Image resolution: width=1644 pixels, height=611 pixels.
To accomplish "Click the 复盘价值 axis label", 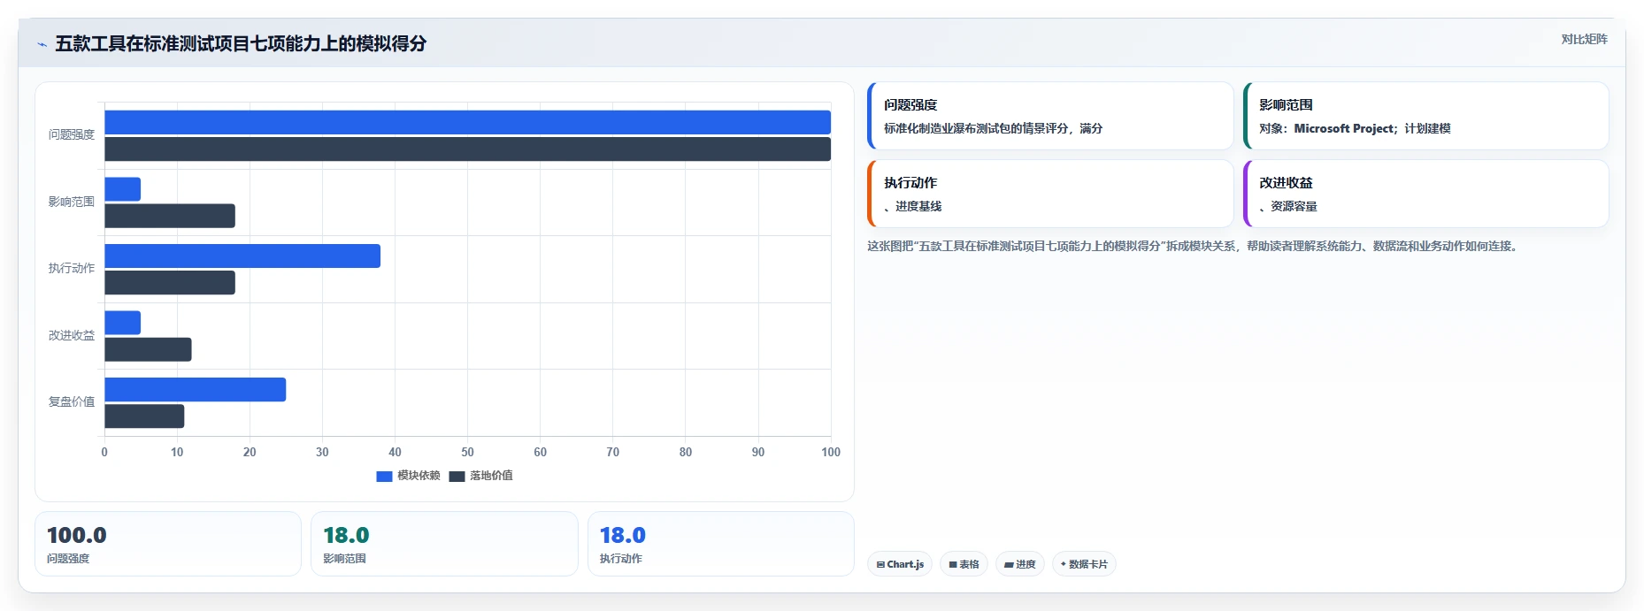I will point(72,401).
